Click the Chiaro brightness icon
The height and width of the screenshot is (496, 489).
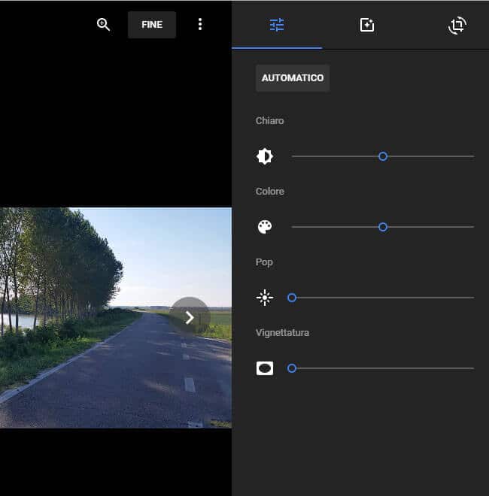click(265, 156)
